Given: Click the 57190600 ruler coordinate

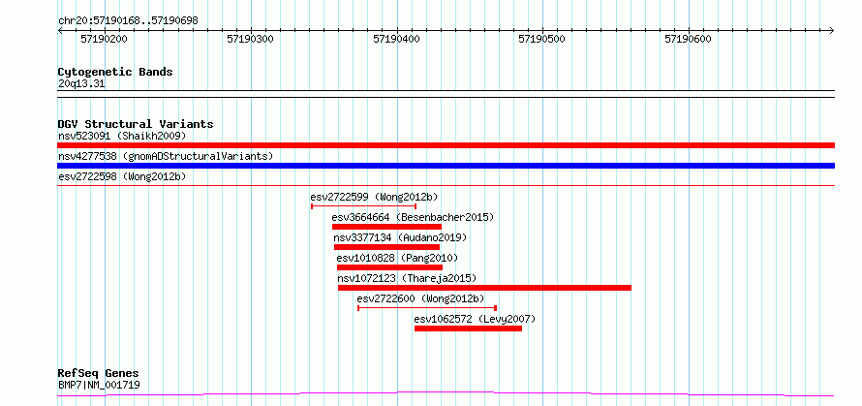Looking at the screenshot, I should coord(689,39).
